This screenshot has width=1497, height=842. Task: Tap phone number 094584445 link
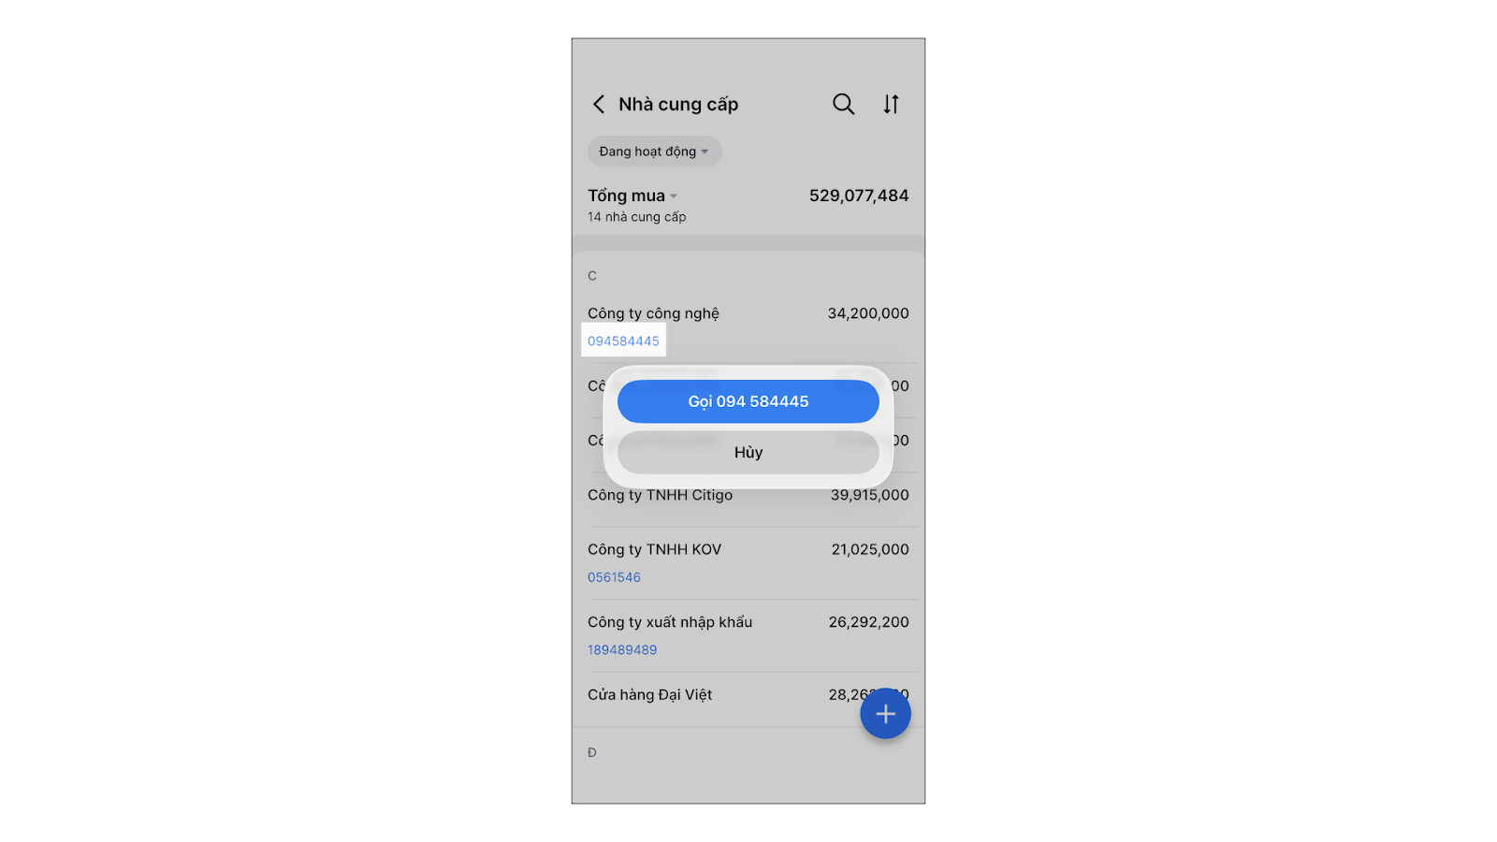pyautogui.click(x=623, y=341)
